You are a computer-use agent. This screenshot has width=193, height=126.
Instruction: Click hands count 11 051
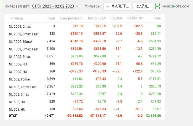[x=50, y=56]
